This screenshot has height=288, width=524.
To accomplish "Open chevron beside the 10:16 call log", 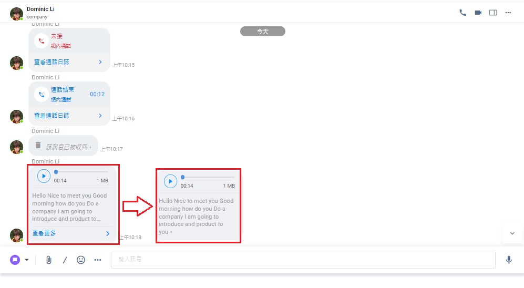I will [100, 116].
